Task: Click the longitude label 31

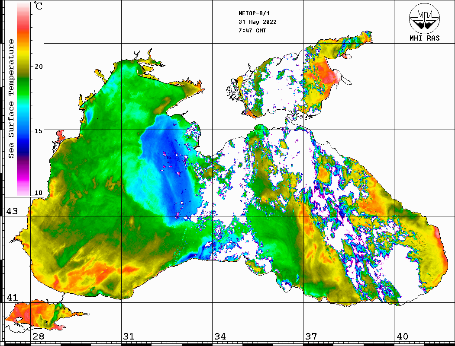Action: click(129, 336)
